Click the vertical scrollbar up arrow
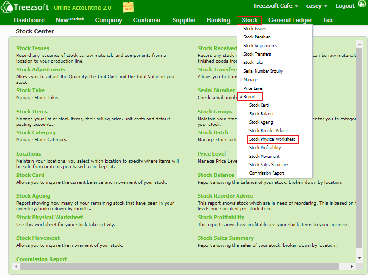This screenshot has width=368, height=276. click(x=359, y=44)
